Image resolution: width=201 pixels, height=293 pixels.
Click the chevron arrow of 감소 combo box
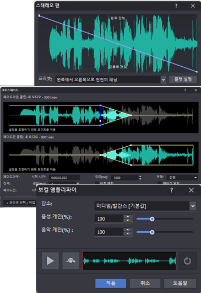(193, 206)
